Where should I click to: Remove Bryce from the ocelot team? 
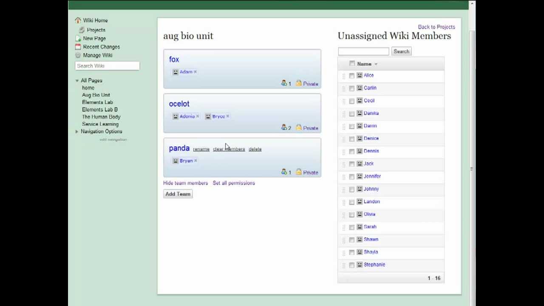pyautogui.click(x=227, y=116)
